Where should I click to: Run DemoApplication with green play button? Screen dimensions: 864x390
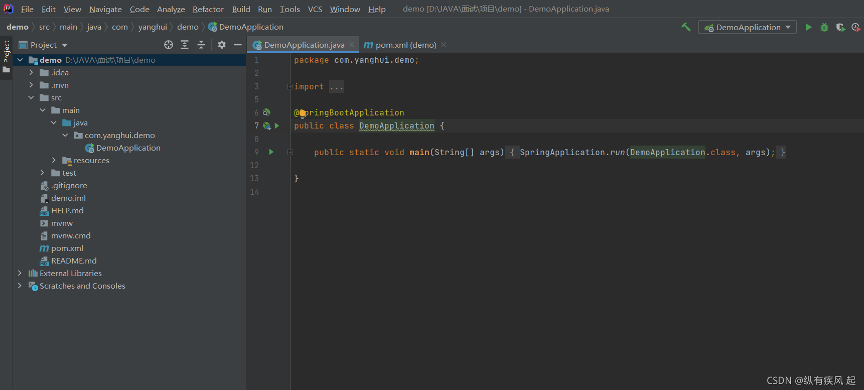pyautogui.click(x=808, y=27)
